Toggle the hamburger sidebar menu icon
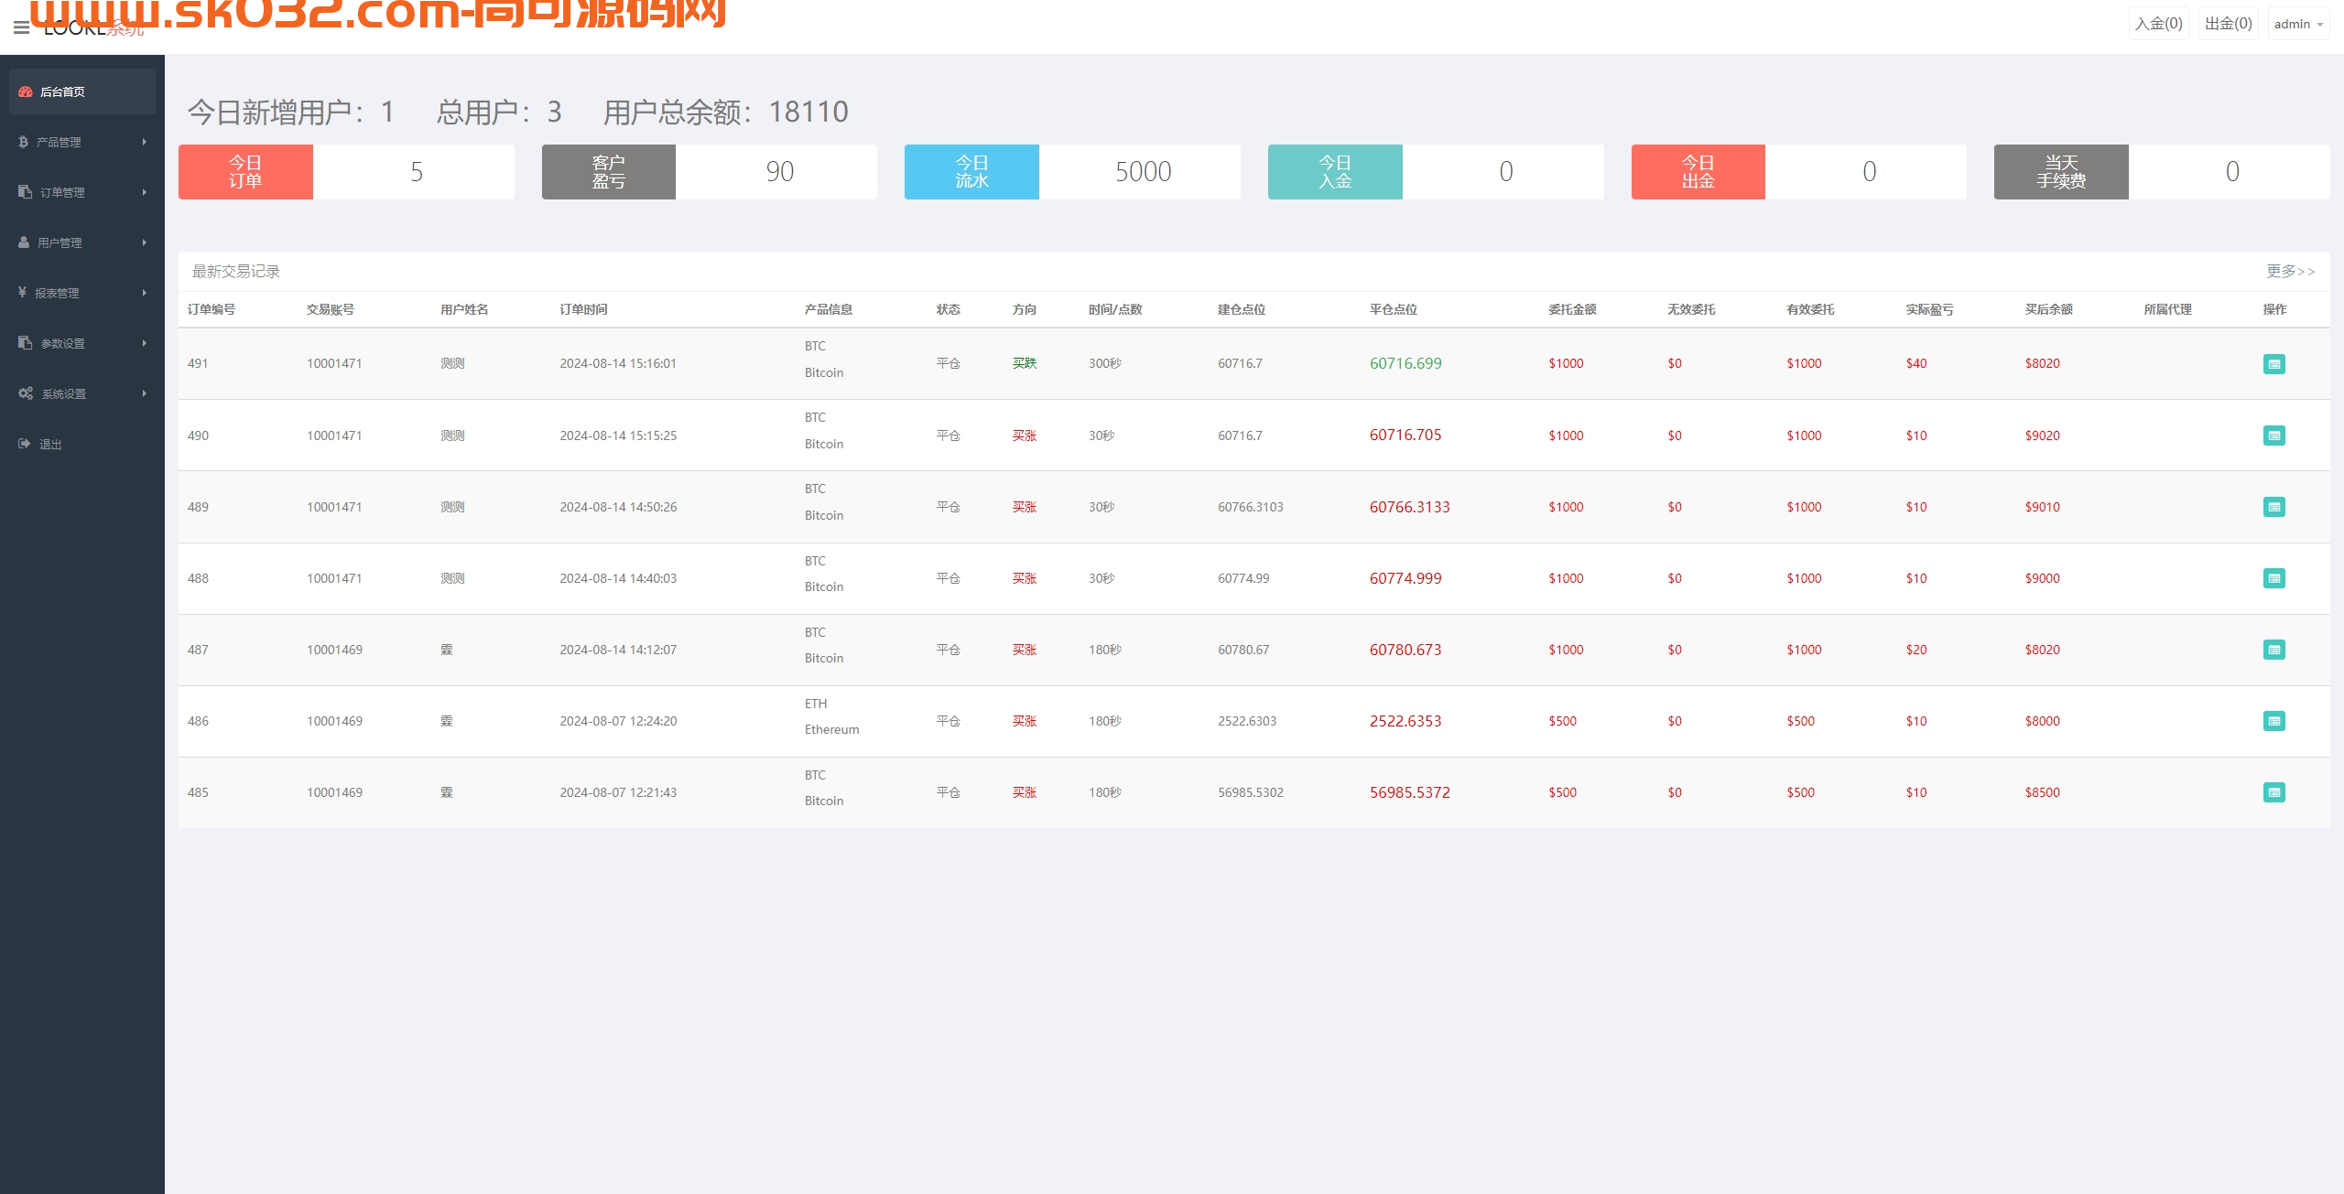 coord(21,28)
